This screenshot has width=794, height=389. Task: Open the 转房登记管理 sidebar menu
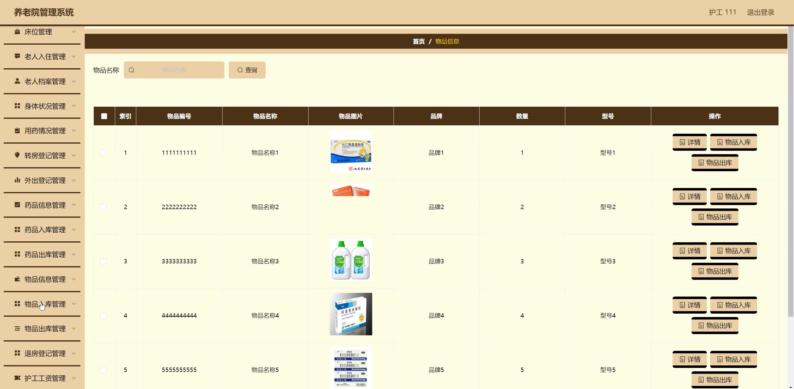(x=45, y=155)
